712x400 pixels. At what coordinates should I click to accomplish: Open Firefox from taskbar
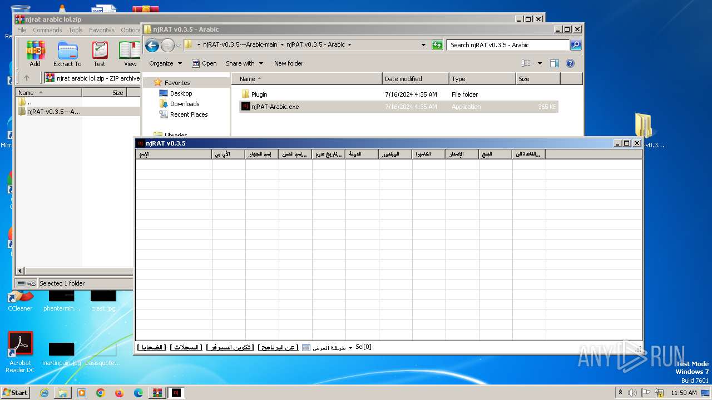coord(119,393)
